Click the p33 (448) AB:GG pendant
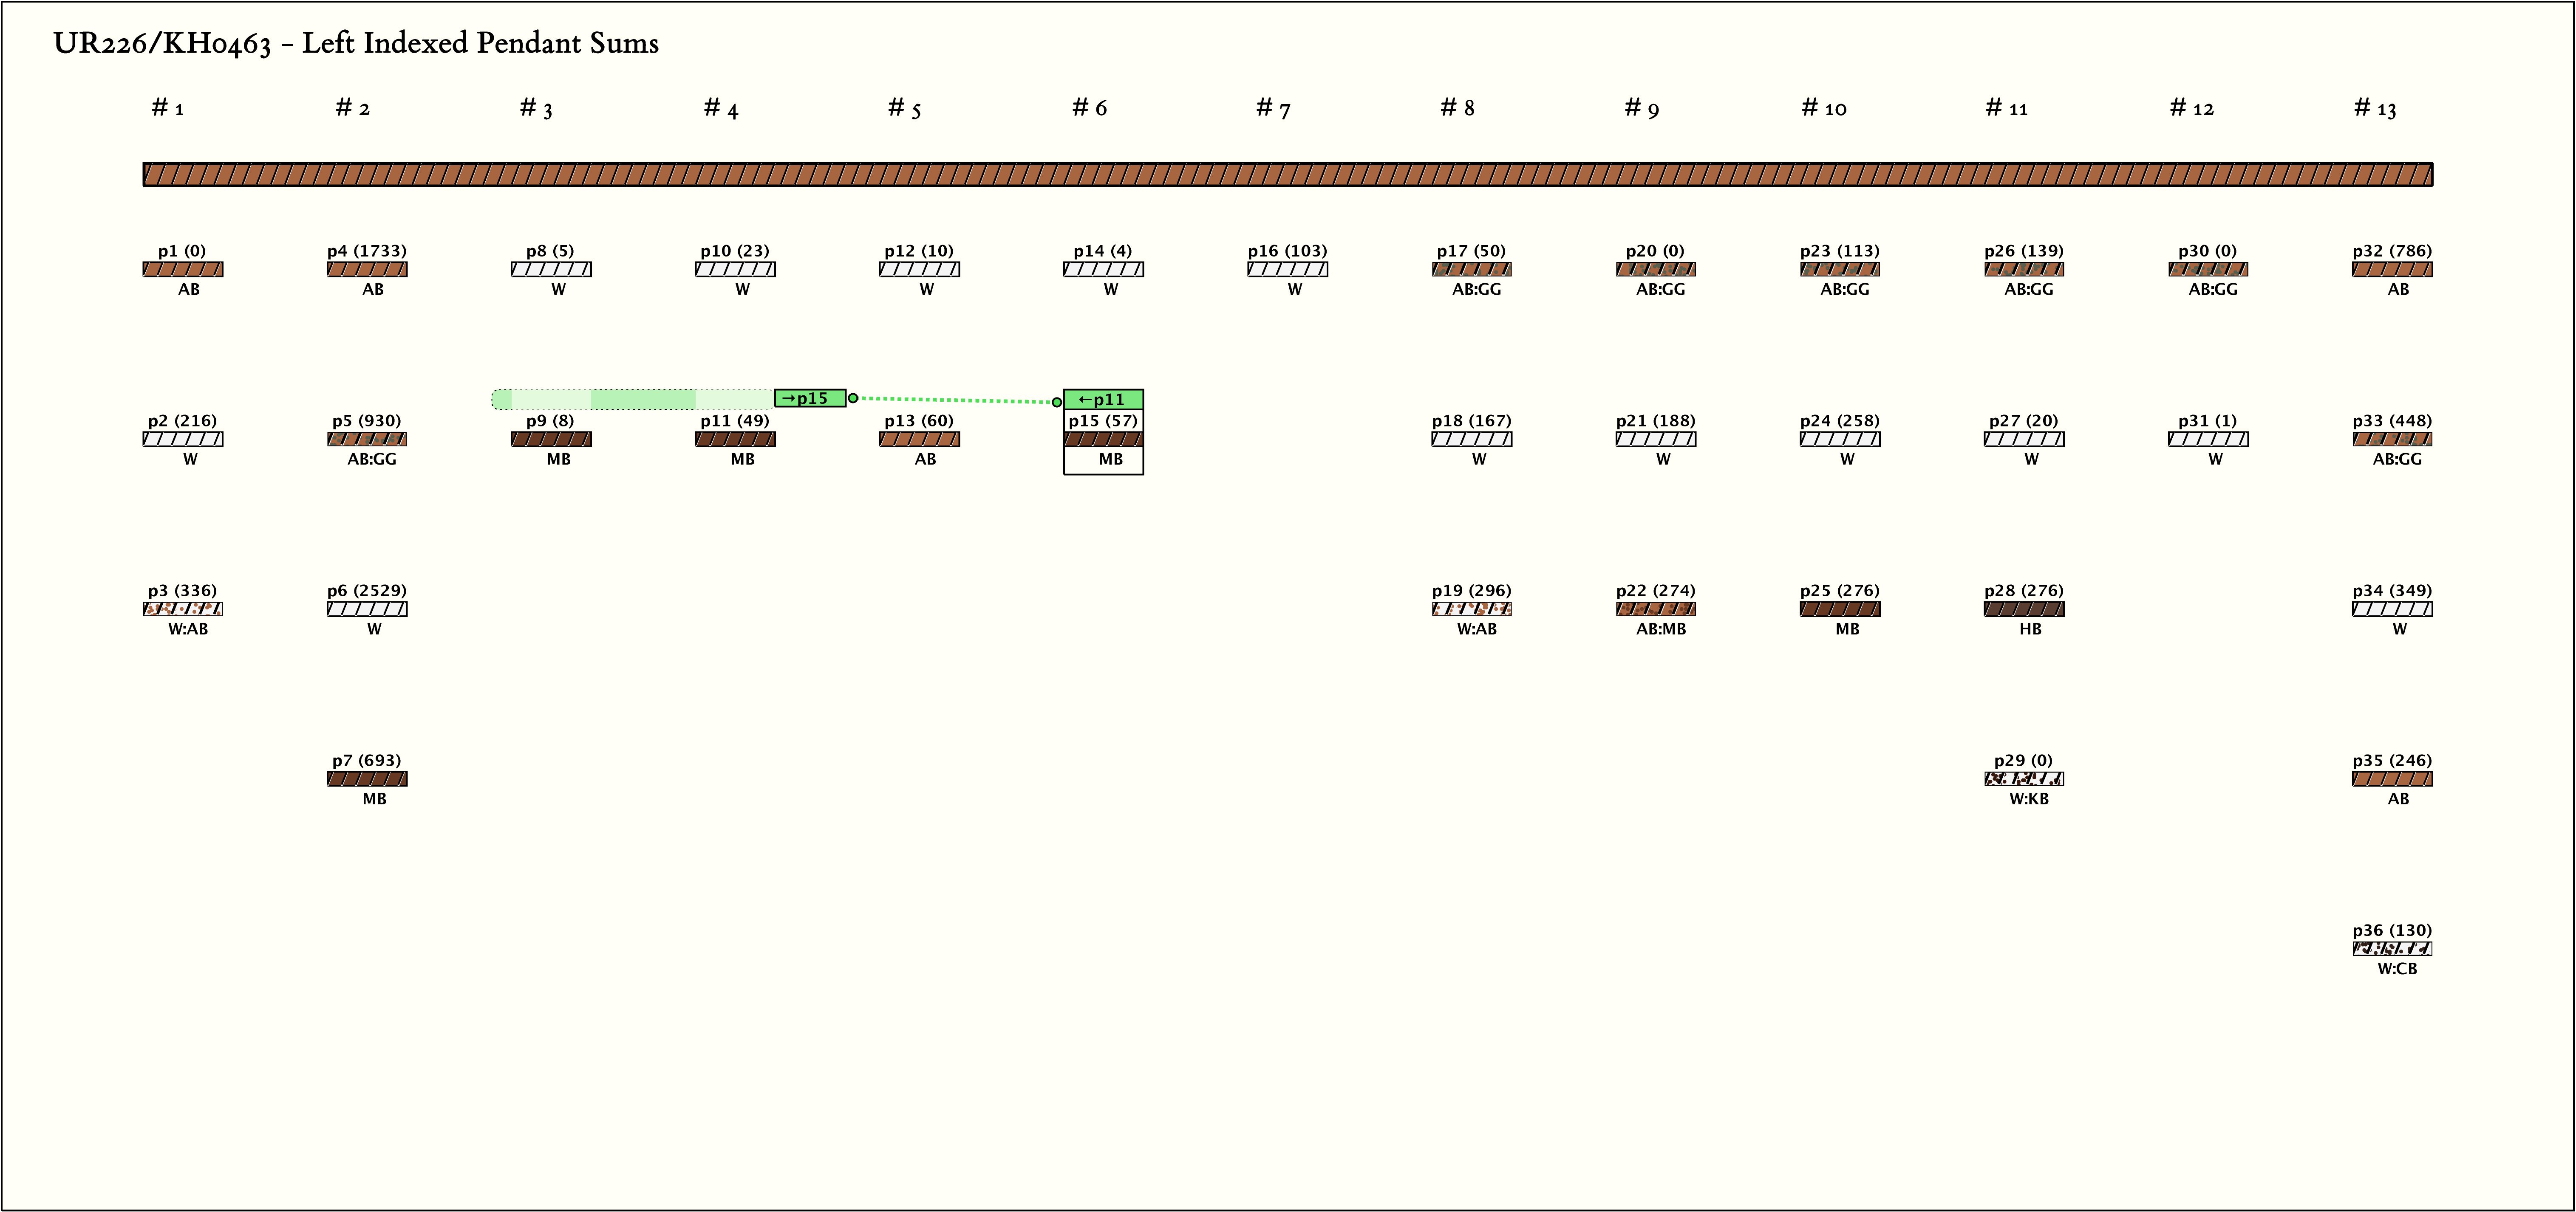 tap(2391, 440)
